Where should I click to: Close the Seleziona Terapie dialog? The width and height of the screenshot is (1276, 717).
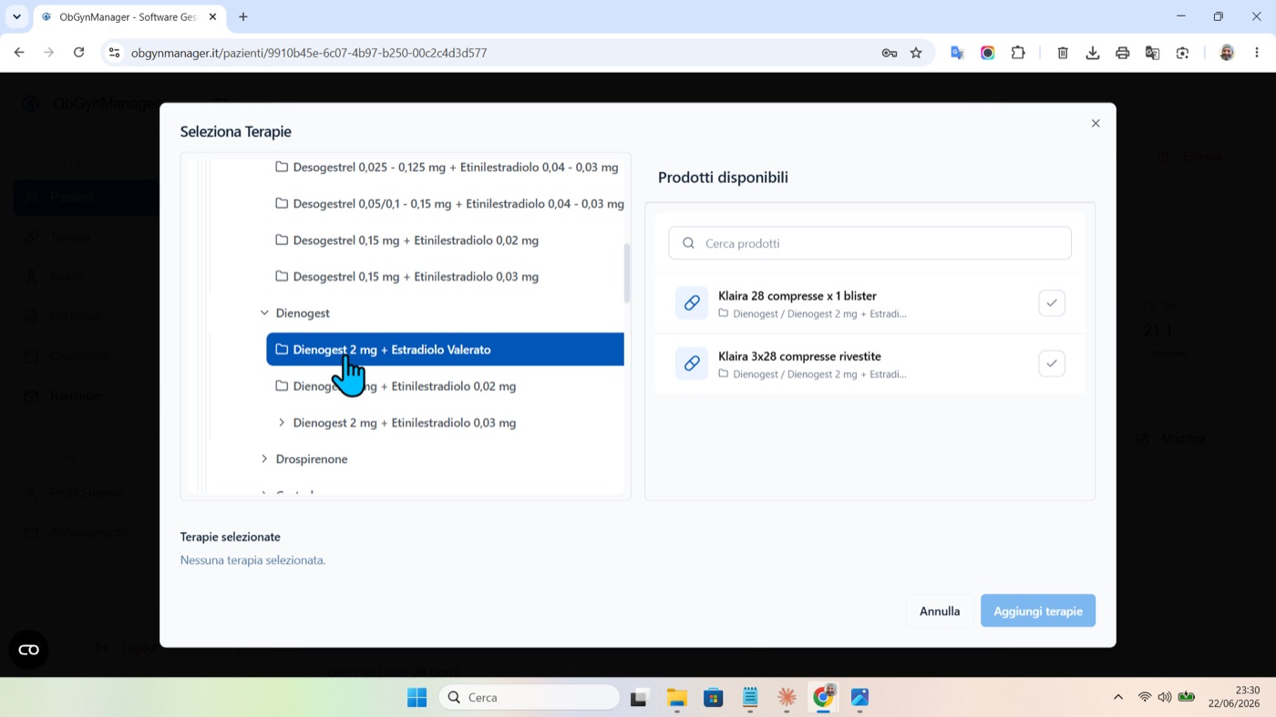pyautogui.click(x=1096, y=123)
